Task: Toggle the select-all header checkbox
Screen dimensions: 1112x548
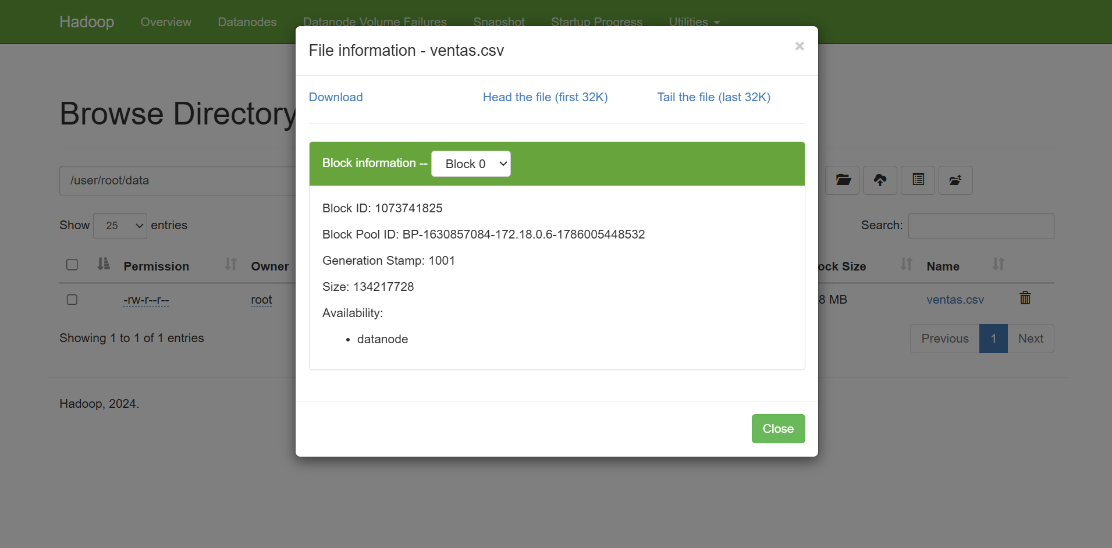Action: (x=72, y=265)
